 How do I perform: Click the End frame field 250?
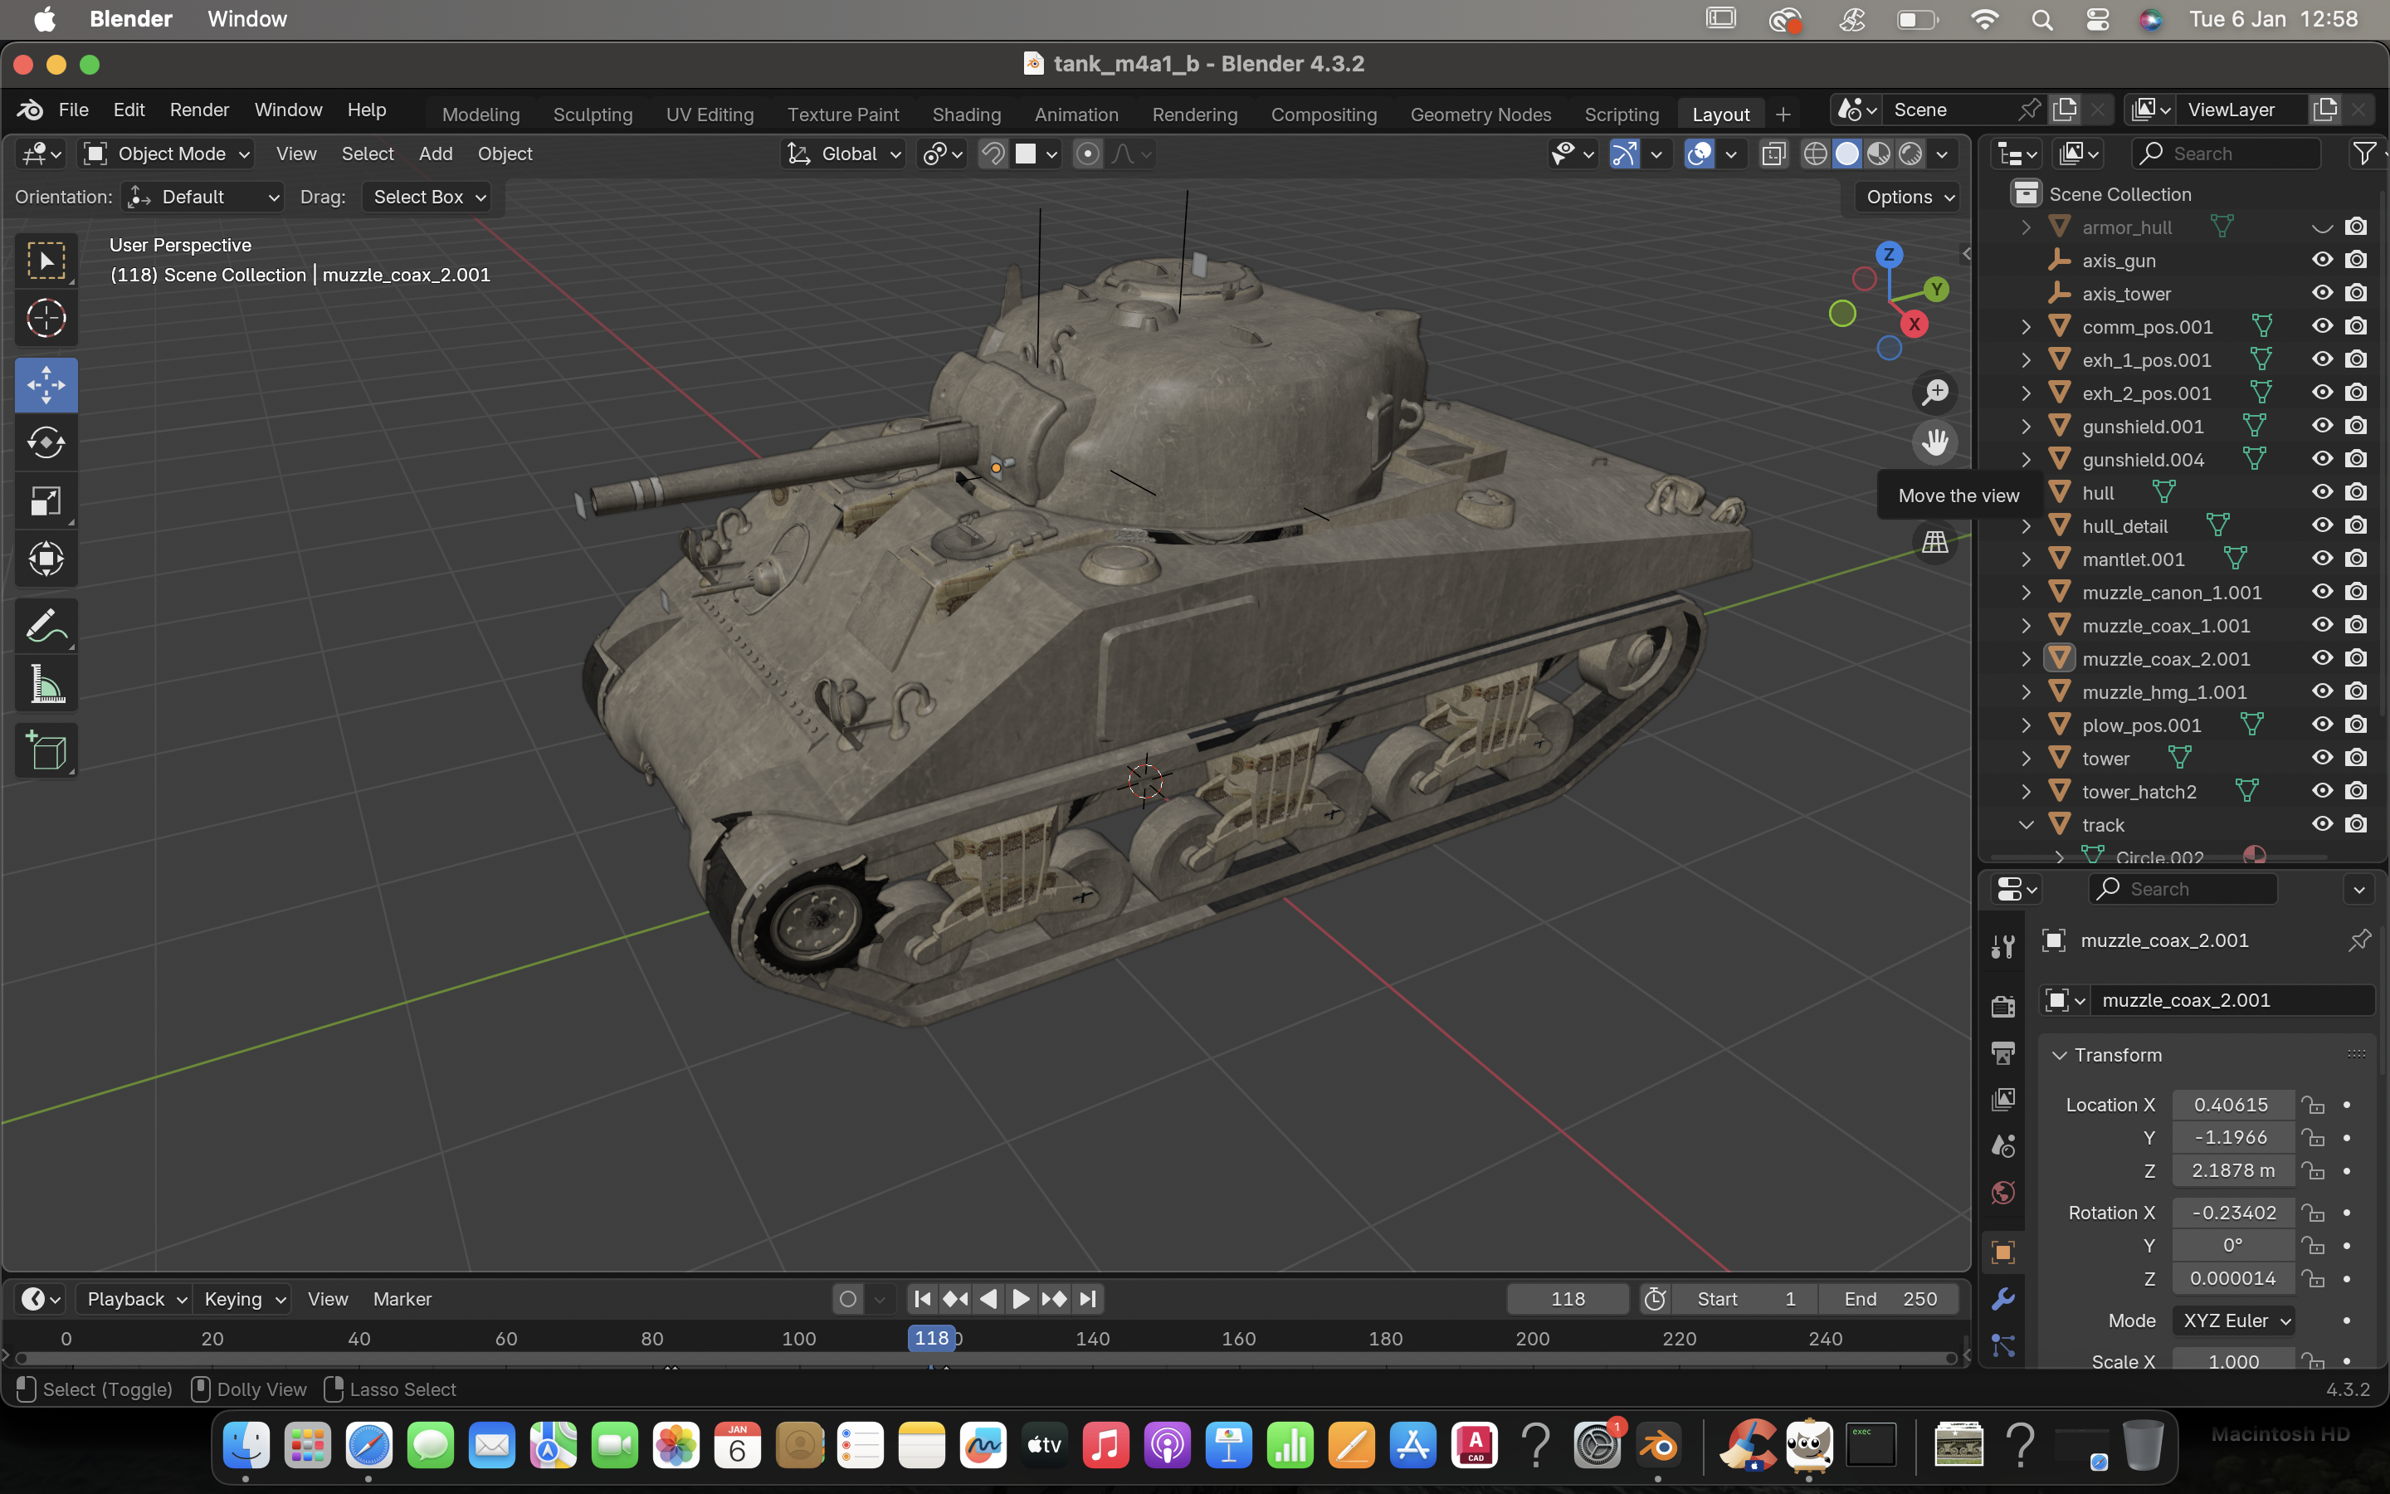click(x=1890, y=1298)
